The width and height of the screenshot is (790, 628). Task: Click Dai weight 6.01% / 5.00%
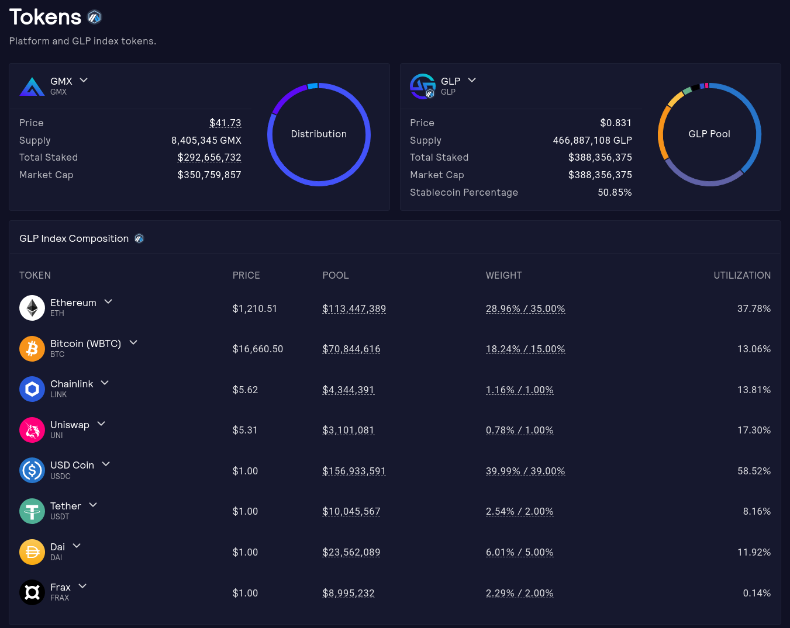click(x=520, y=552)
